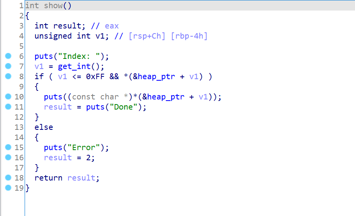Screen dimensions: 355x216
Task: Click the v1 variable assigned on line 7
Action: pyautogui.click(x=39, y=66)
